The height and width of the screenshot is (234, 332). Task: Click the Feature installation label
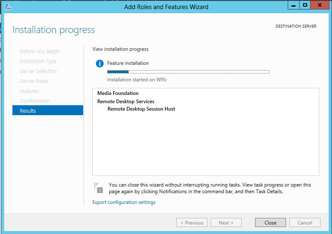click(x=128, y=63)
